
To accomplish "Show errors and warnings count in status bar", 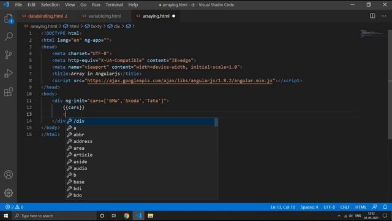I will (x=14, y=207).
